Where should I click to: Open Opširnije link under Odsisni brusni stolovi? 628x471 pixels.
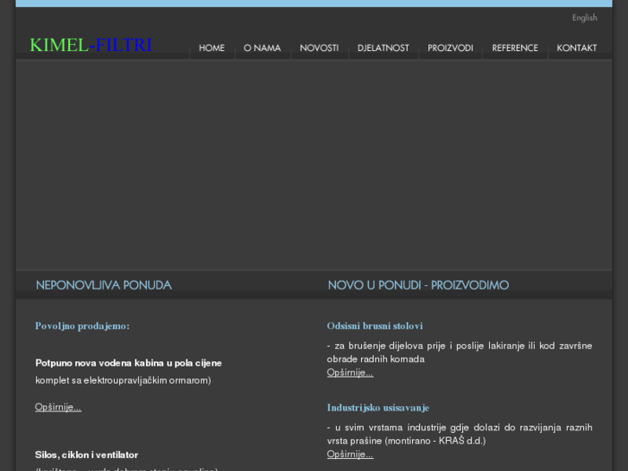[x=350, y=372]
